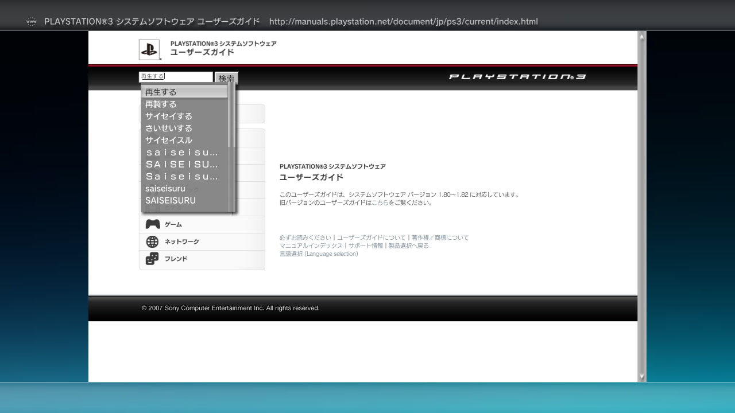This screenshot has height=413, width=735.
Task: Click the system software version 1.80〜1.82 sentence
Action: click(x=399, y=194)
